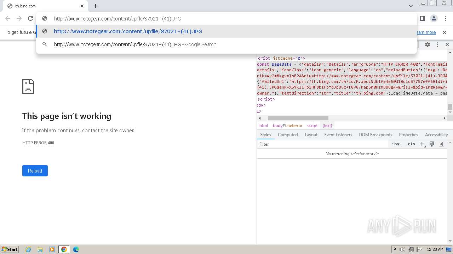Click inside the address bar URL text
The image size is (453, 254).
117,19
